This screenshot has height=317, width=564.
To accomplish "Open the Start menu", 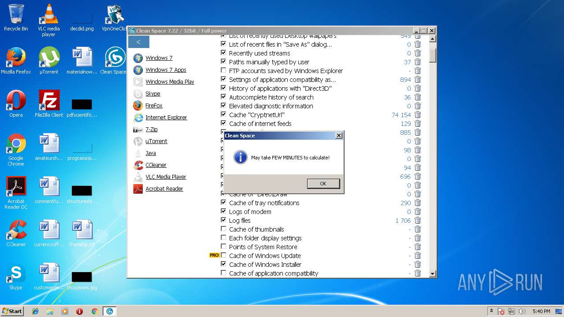I will pyautogui.click(x=12, y=311).
